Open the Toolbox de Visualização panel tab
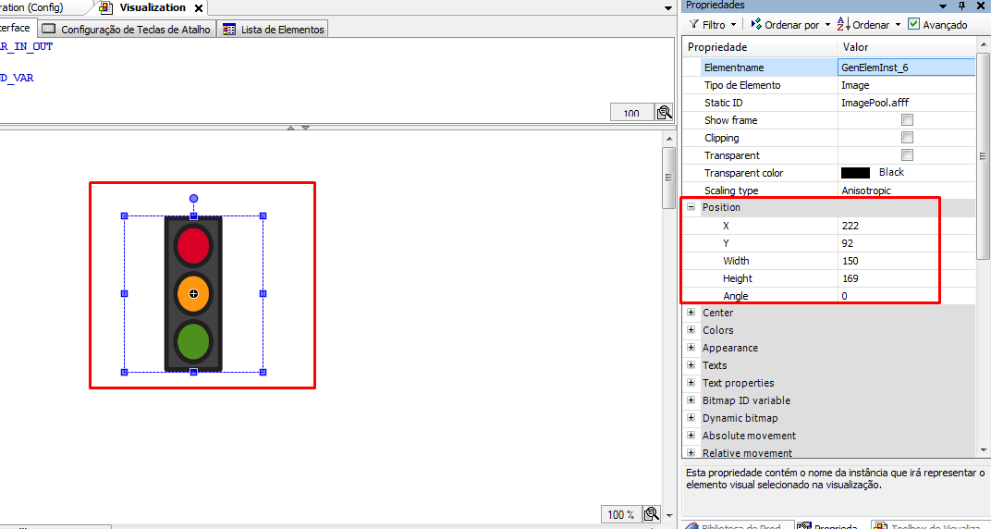This screenshot has height=529, width=991. click(x=929, y=527)
